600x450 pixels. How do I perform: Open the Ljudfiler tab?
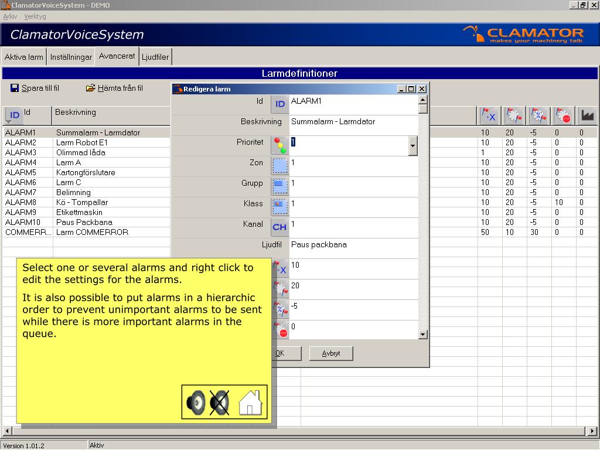(155, 57)
